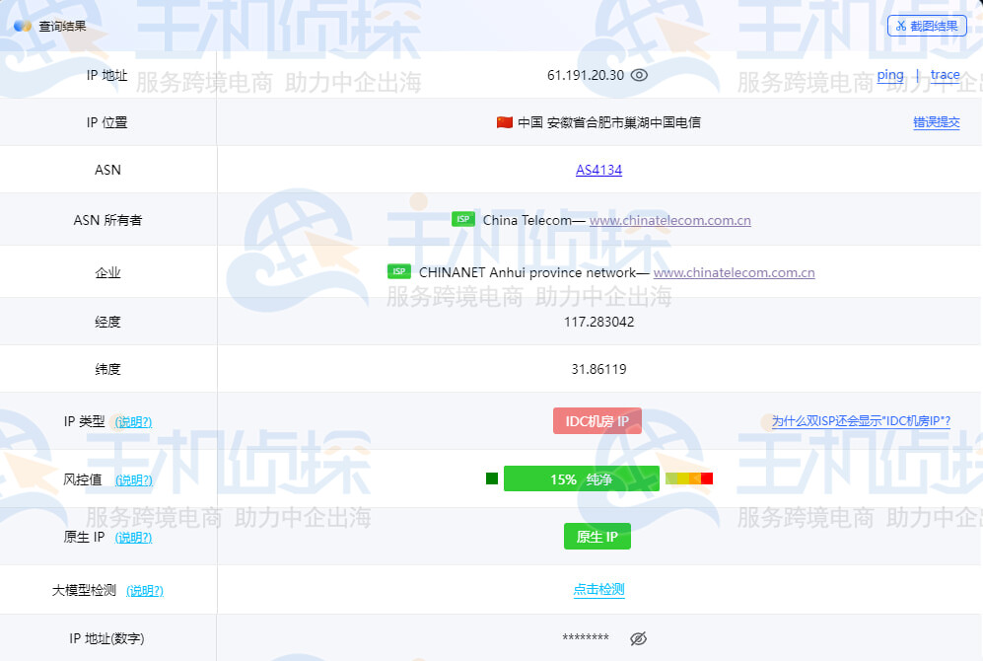Toggle the crossed-out eye to reveal the numeric IP
Screen dimensions: 983x661
(641, 637)
